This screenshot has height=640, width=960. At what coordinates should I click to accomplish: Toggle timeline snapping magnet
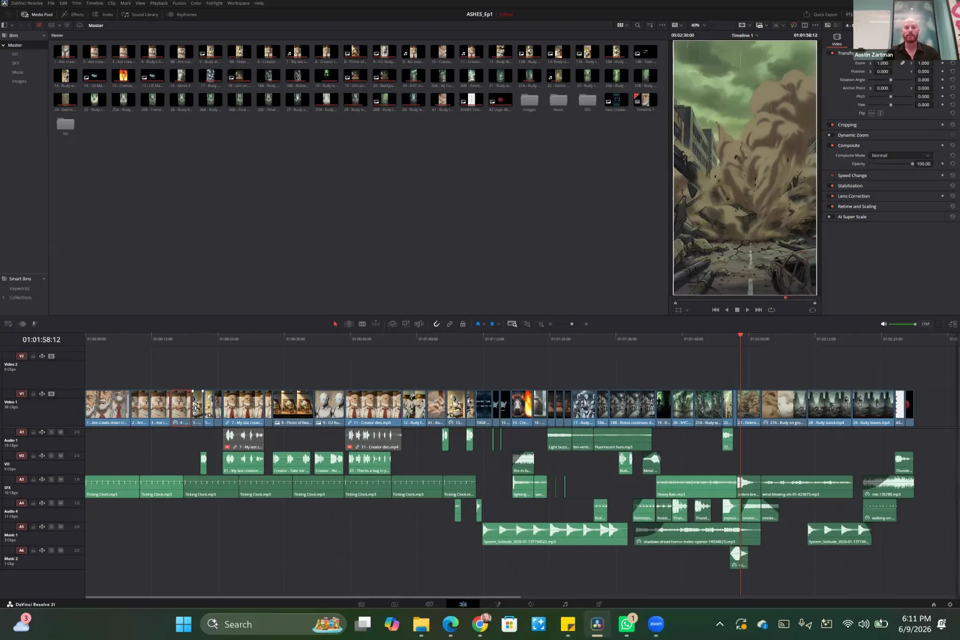[x=436, y=324]
